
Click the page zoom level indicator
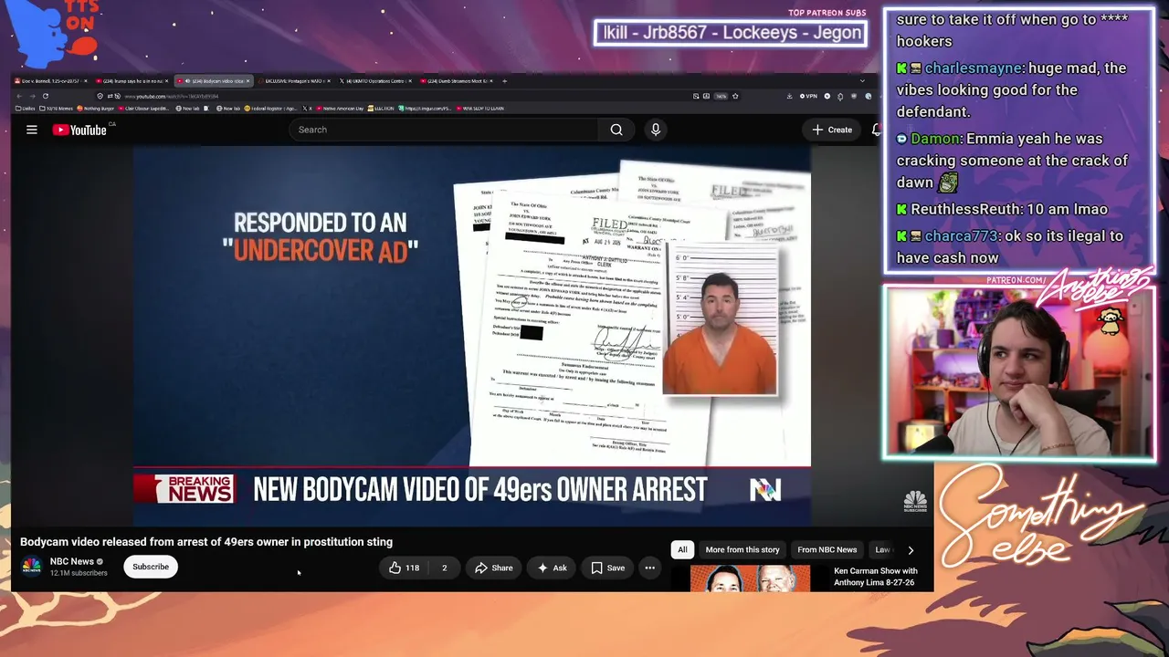pyautogui.click(x=721, y=96)
